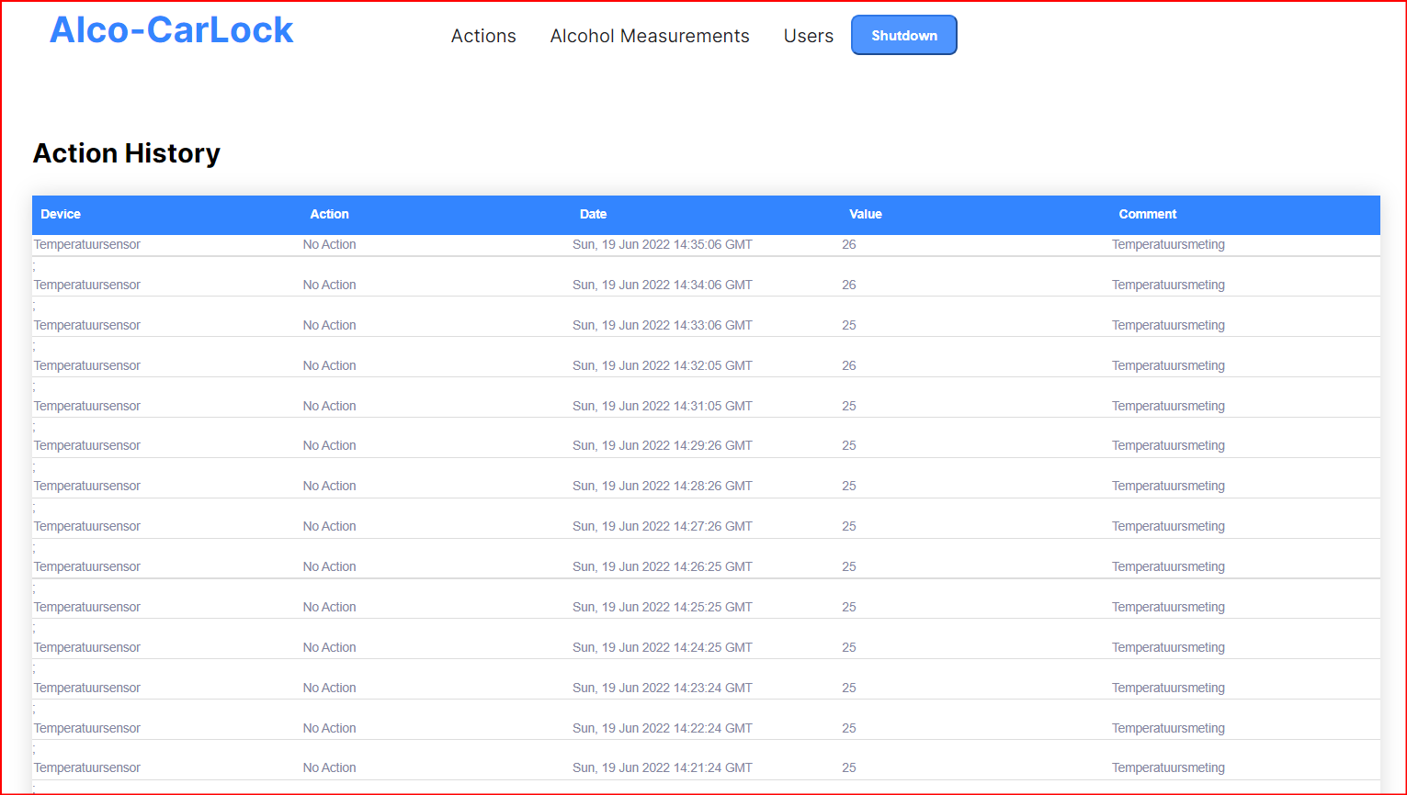The height and width of the screenshot is (795, 1407).
Task: Select date Sun, 19 Jun 2022 14:25:25 GMT
Action: click(x=663, y=607)
